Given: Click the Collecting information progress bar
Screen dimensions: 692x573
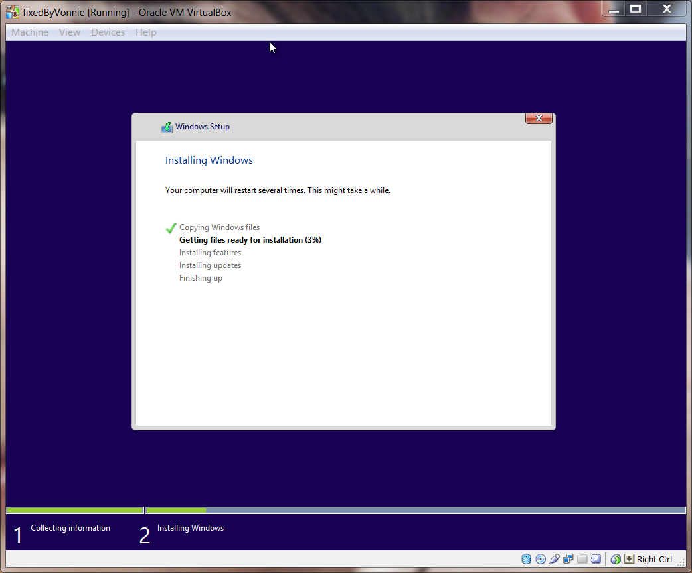Looking at the screenshot, I should coord(75,511).
